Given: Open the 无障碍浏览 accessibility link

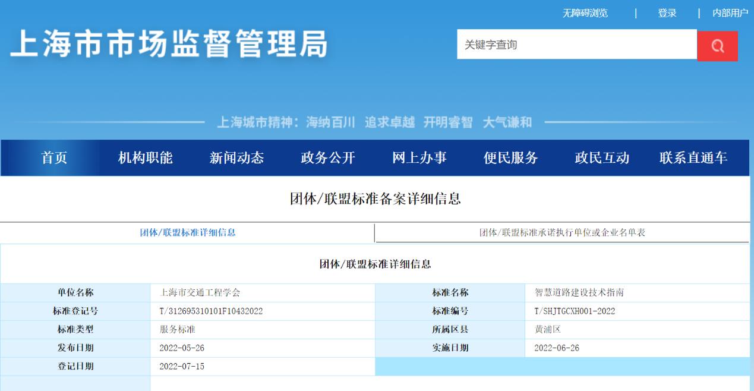Looking at the screenshot, I should tap(585, 13).
